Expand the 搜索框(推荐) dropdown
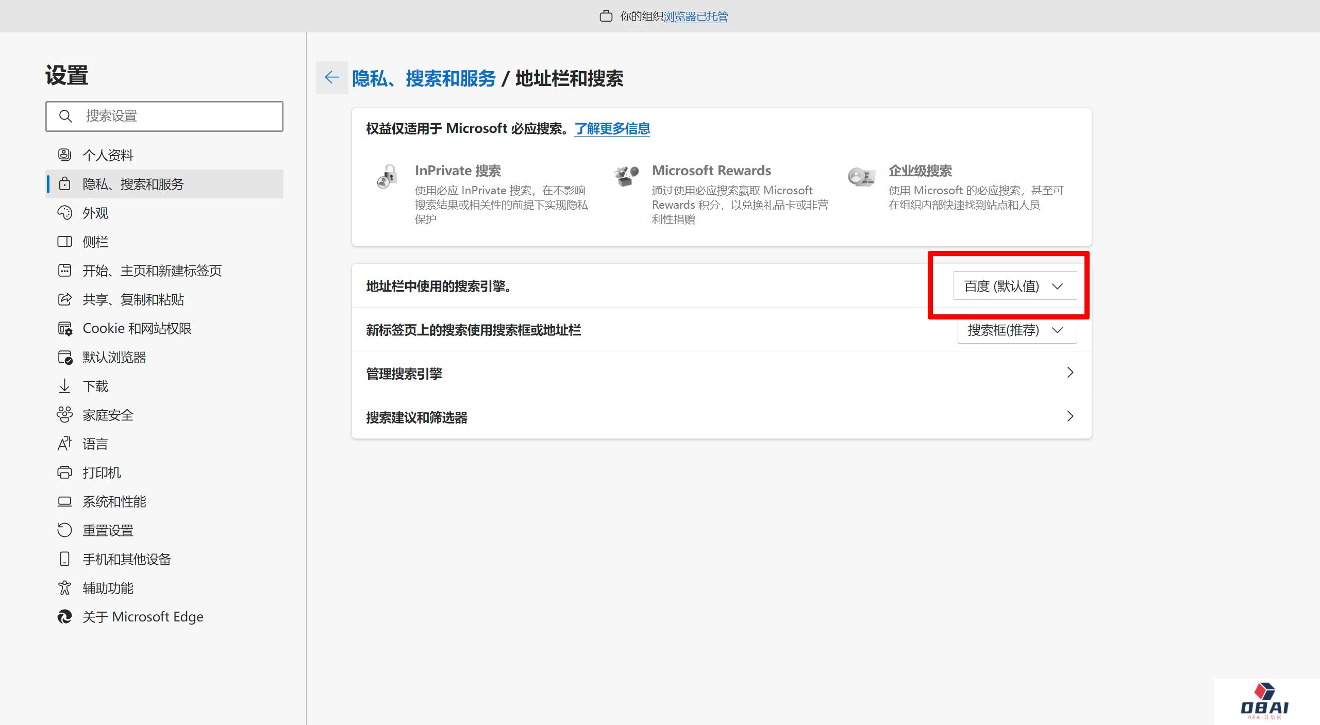 [x=1016, y=330]
